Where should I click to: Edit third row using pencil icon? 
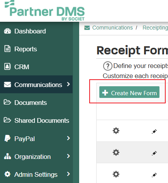(154, 175)
